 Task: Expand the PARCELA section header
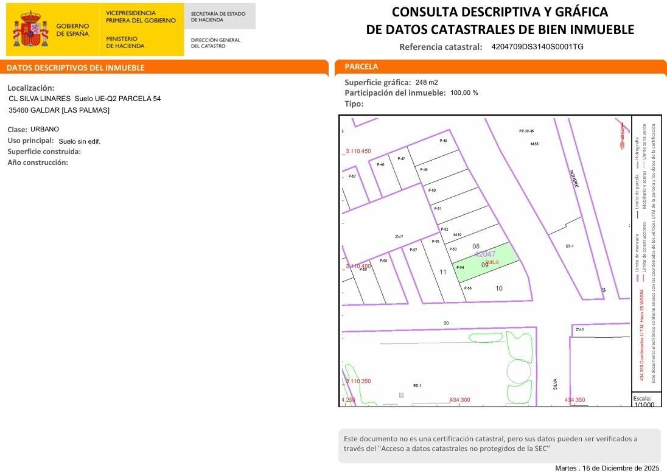[359, 66]
